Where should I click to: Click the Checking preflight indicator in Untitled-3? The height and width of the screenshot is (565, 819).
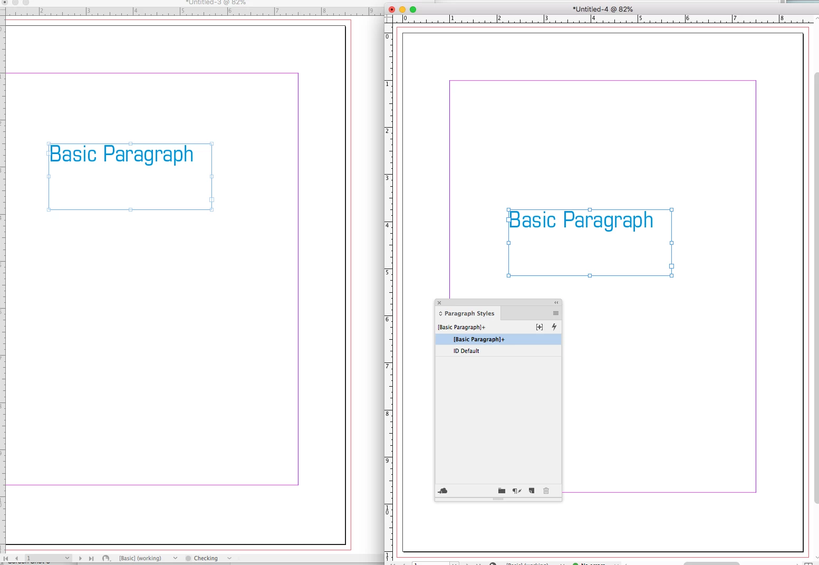[x=201, y=558]
